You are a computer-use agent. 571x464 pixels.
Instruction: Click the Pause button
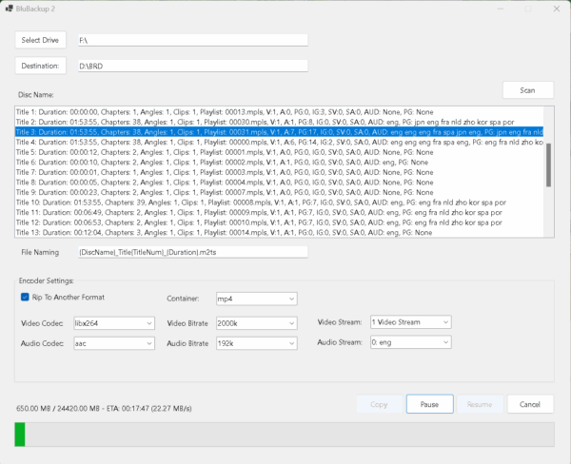[x=430, y=404]
